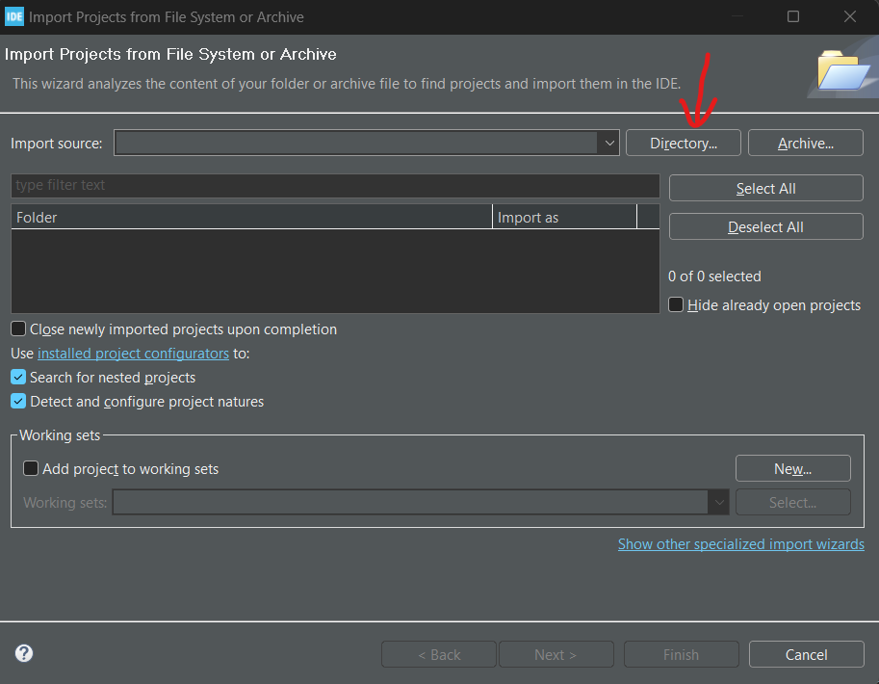The image size is (879, 684).
Task: Click the grayed-out Back button
Action: [x=439, y=654]
